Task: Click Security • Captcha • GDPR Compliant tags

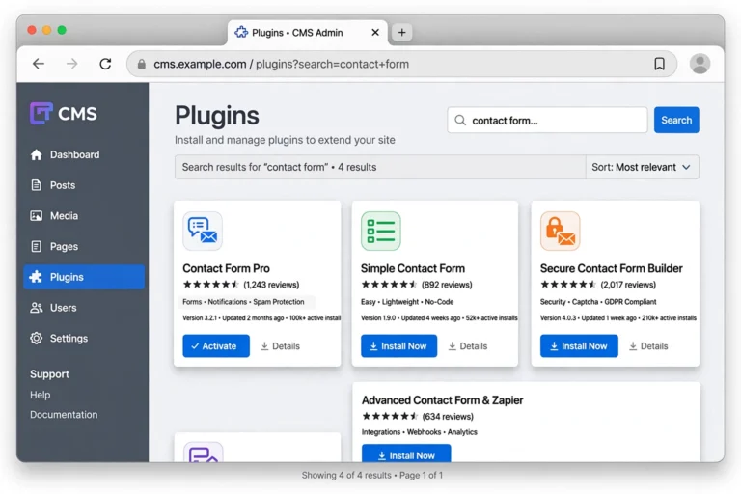Action: [598, 302]
